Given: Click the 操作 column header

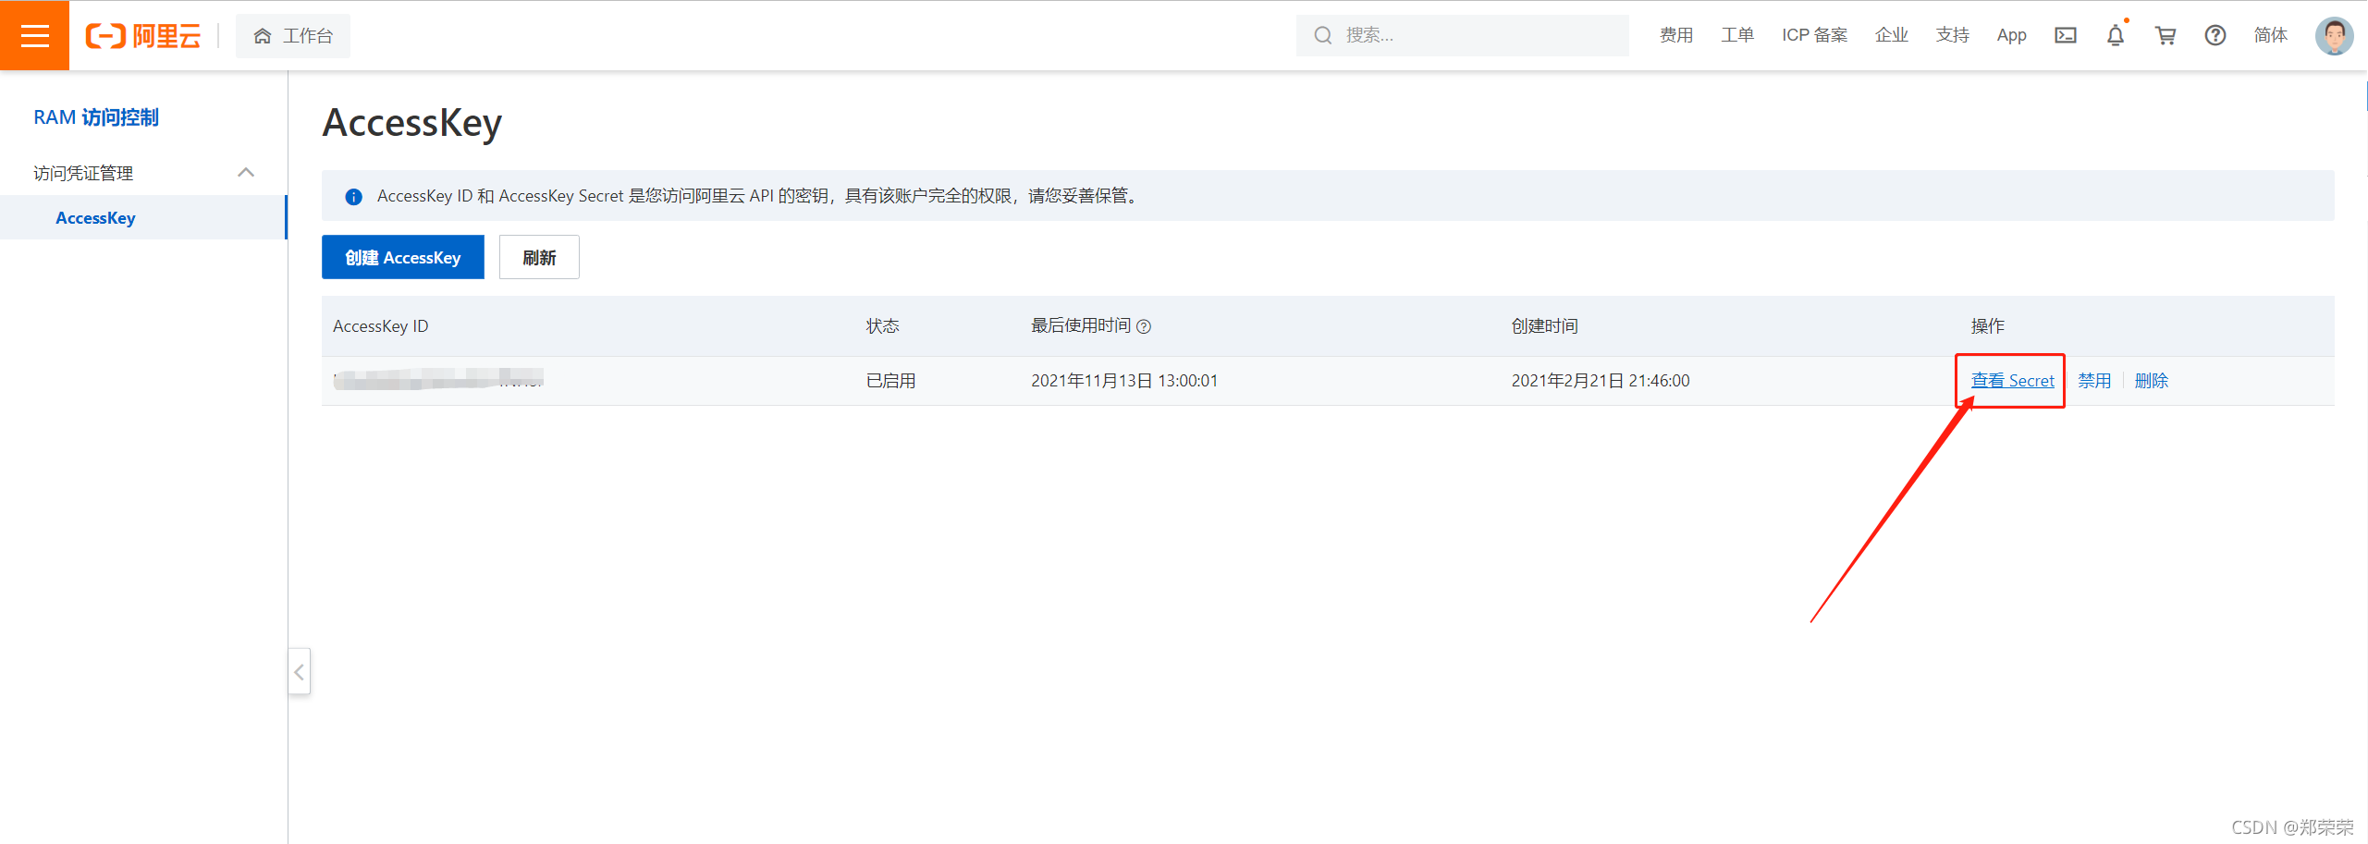Looking at the screenshot, I should pyautogui.click(x=1987, y=326).
